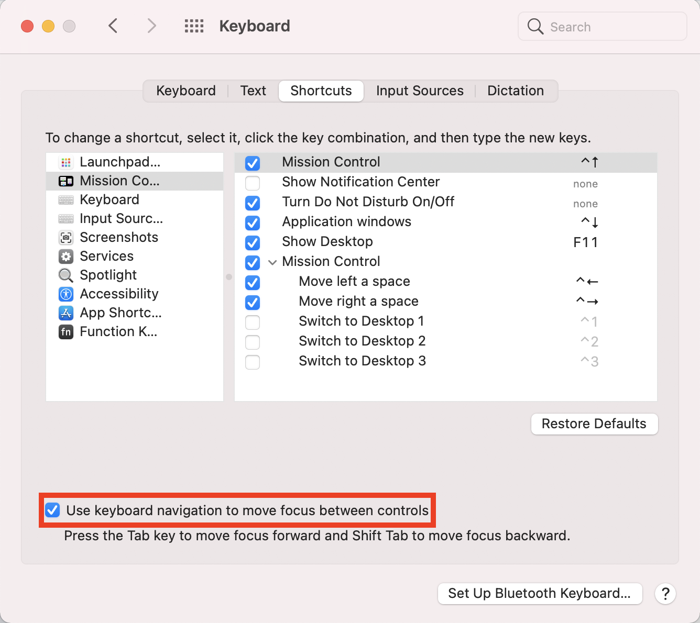Click the Accessibility icon in the list
Viewport: 700px width, 623px height.
(66, 294)
